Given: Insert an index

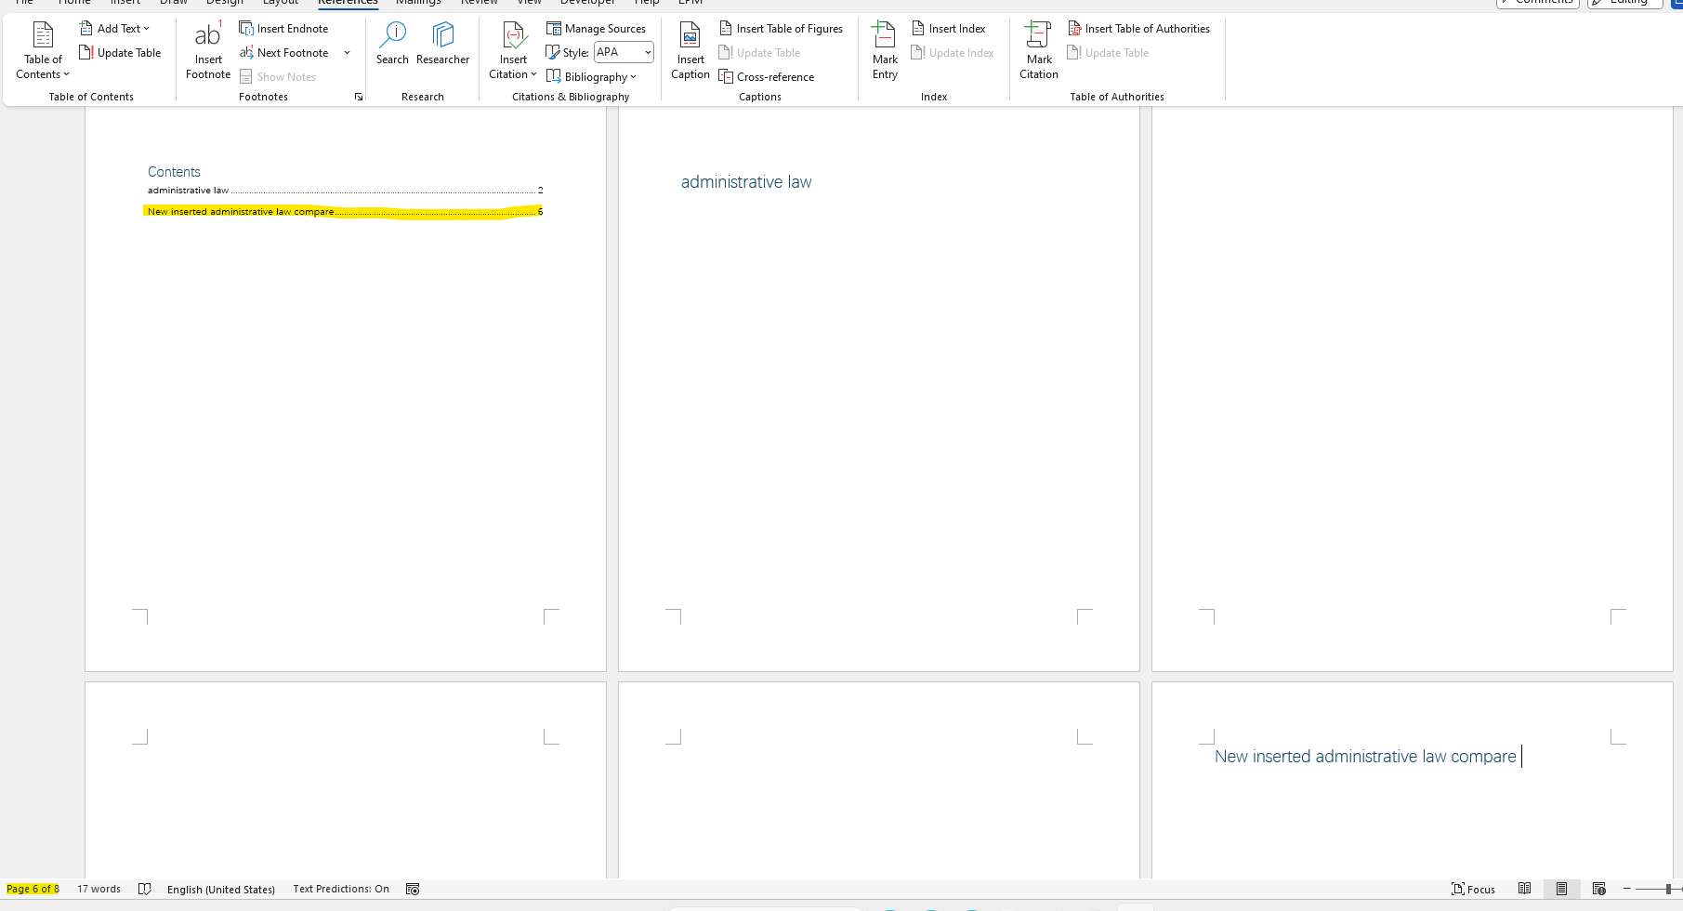Looking at the screenshot, I should click(949, 28).
